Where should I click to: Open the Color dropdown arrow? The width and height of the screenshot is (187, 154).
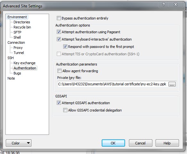click(x=28, y=143)
